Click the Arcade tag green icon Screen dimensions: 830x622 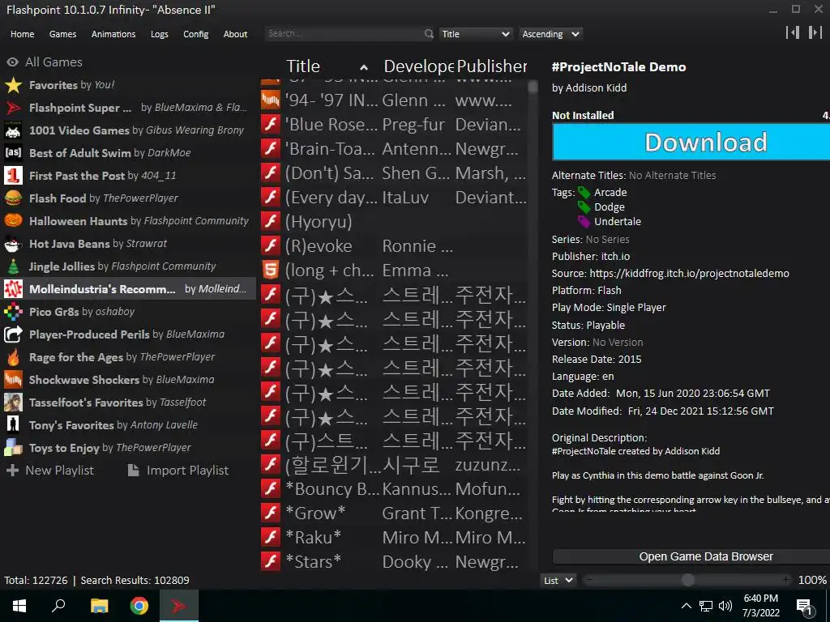[x=584, y=193]
